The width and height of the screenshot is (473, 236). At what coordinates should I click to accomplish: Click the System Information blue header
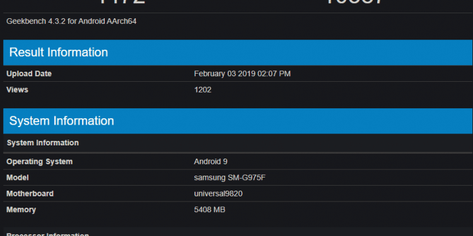(x=238, y=121)
